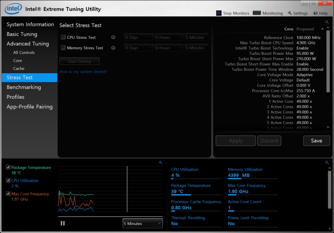This screenshot has height=233, width=334.
Task: Open 'How is my system tested?' link
Action: (83, 72)
